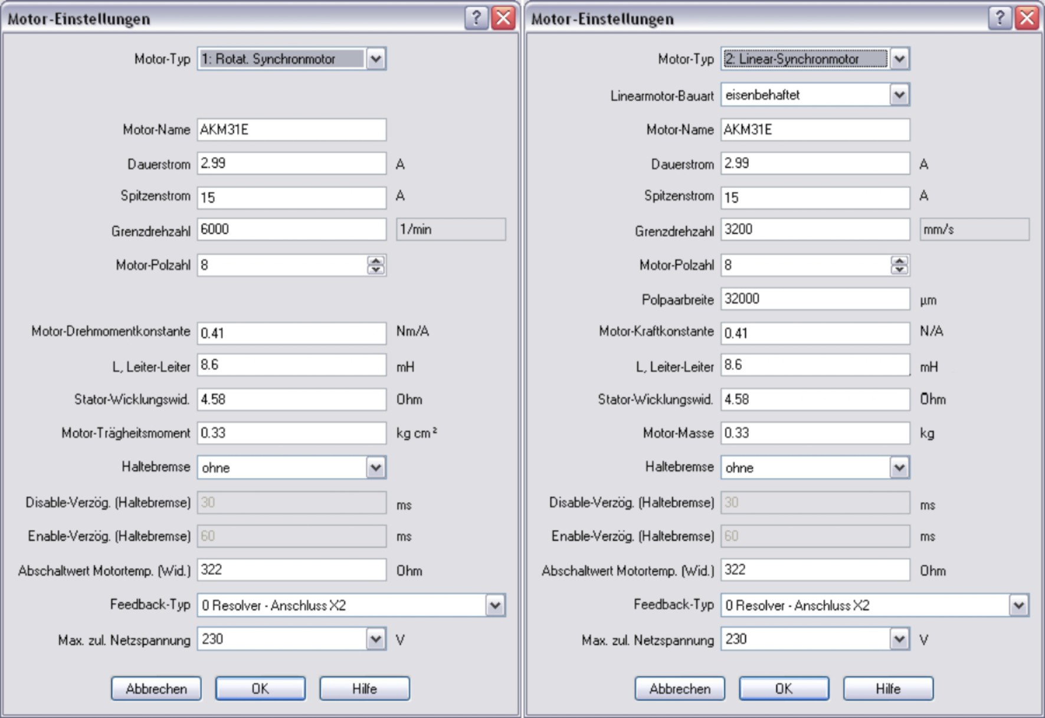Open Max. zul. Netzspannung dropdown in linear dialog
The height and width of the screenshot is (718, 1045).
(x=899, y=640)
